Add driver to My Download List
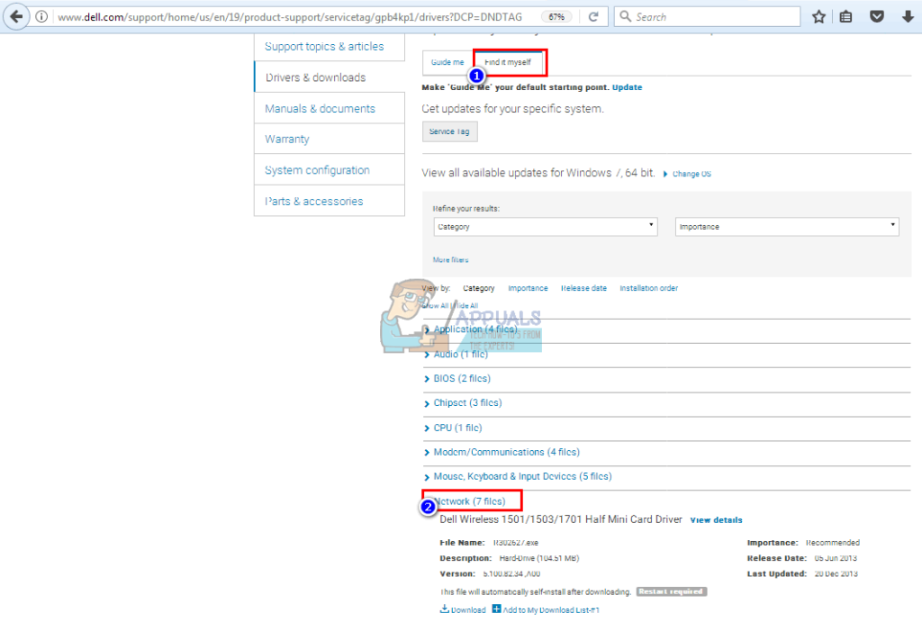Image resolution: width=922 pixels, height=631 pixels. [x=547, y=609]
